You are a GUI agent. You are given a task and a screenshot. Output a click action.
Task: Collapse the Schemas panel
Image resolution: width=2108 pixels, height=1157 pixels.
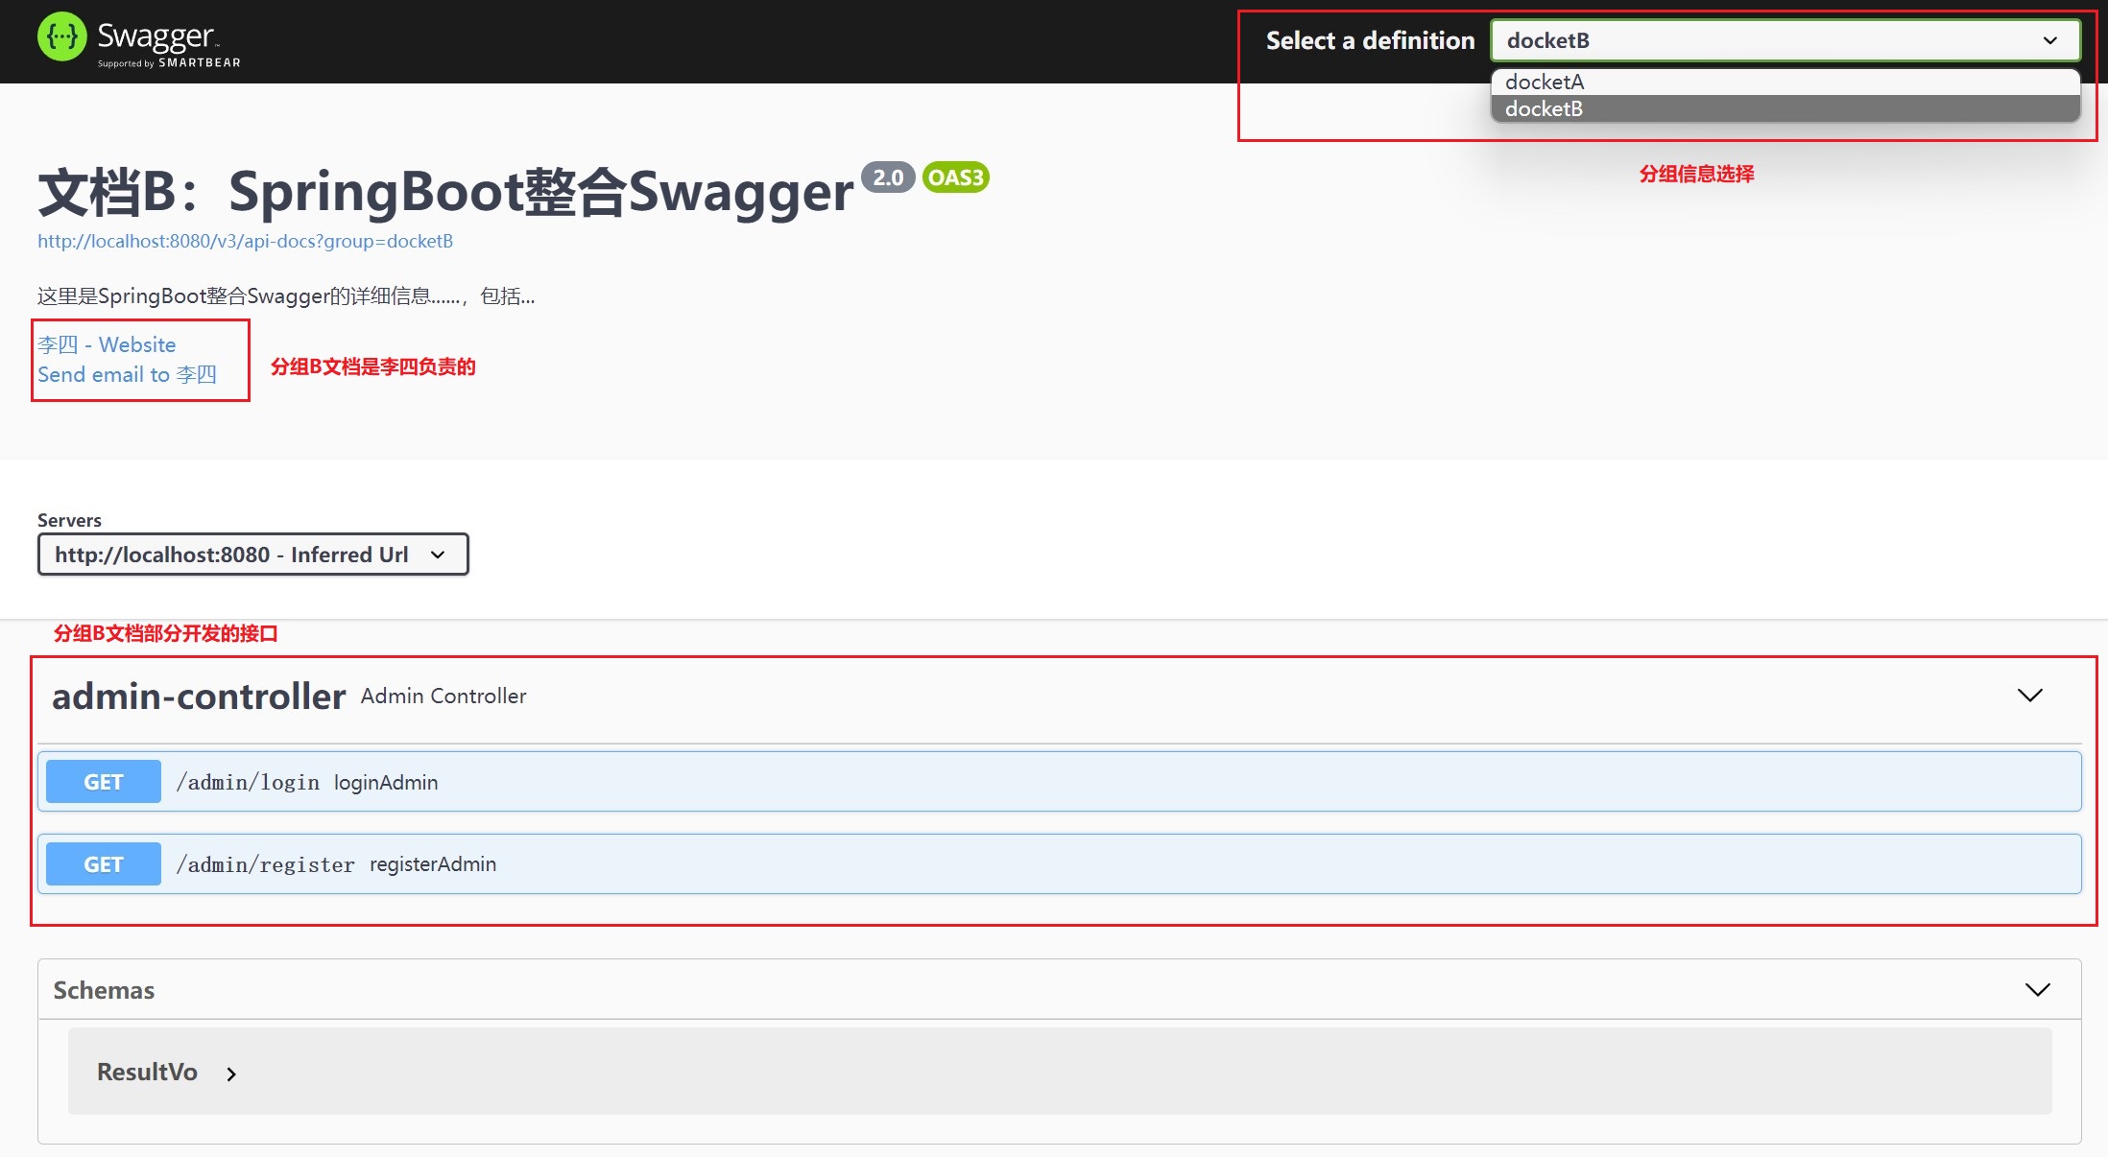pyautogui.click(x=2037, y=989)
